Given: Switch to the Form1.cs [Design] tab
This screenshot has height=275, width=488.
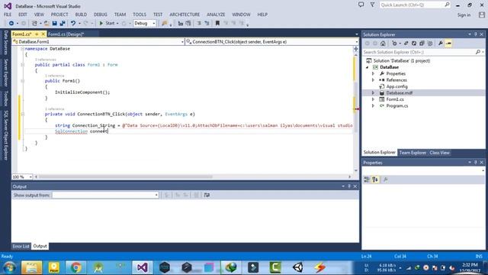Looking at the screenshot, I should (66, 34).
